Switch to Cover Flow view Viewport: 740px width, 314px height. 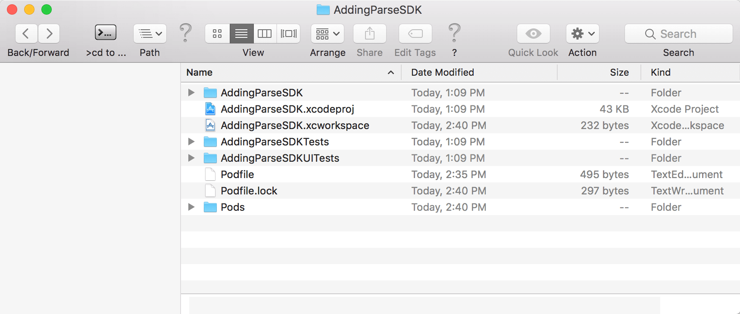point(288,34)
